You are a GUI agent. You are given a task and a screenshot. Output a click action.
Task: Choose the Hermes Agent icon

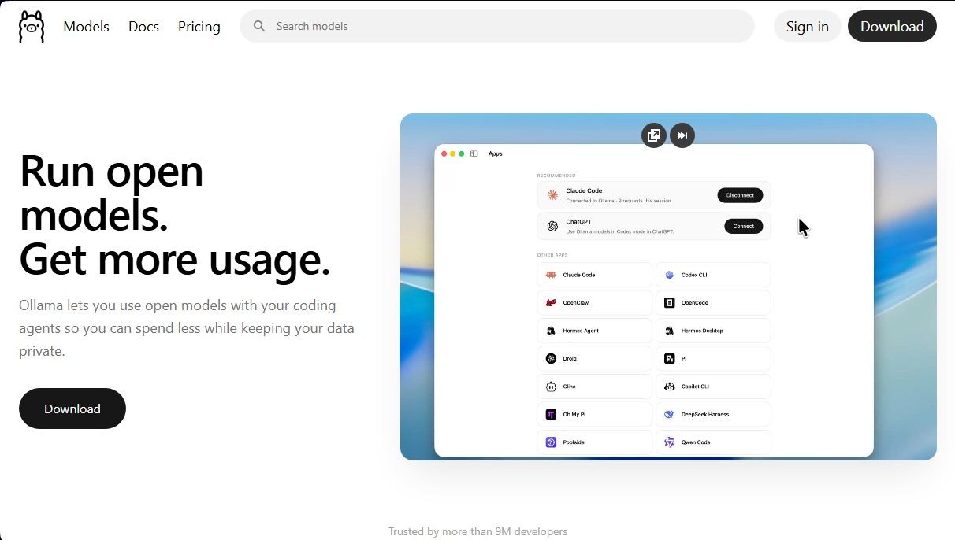[x=551, y=331]
